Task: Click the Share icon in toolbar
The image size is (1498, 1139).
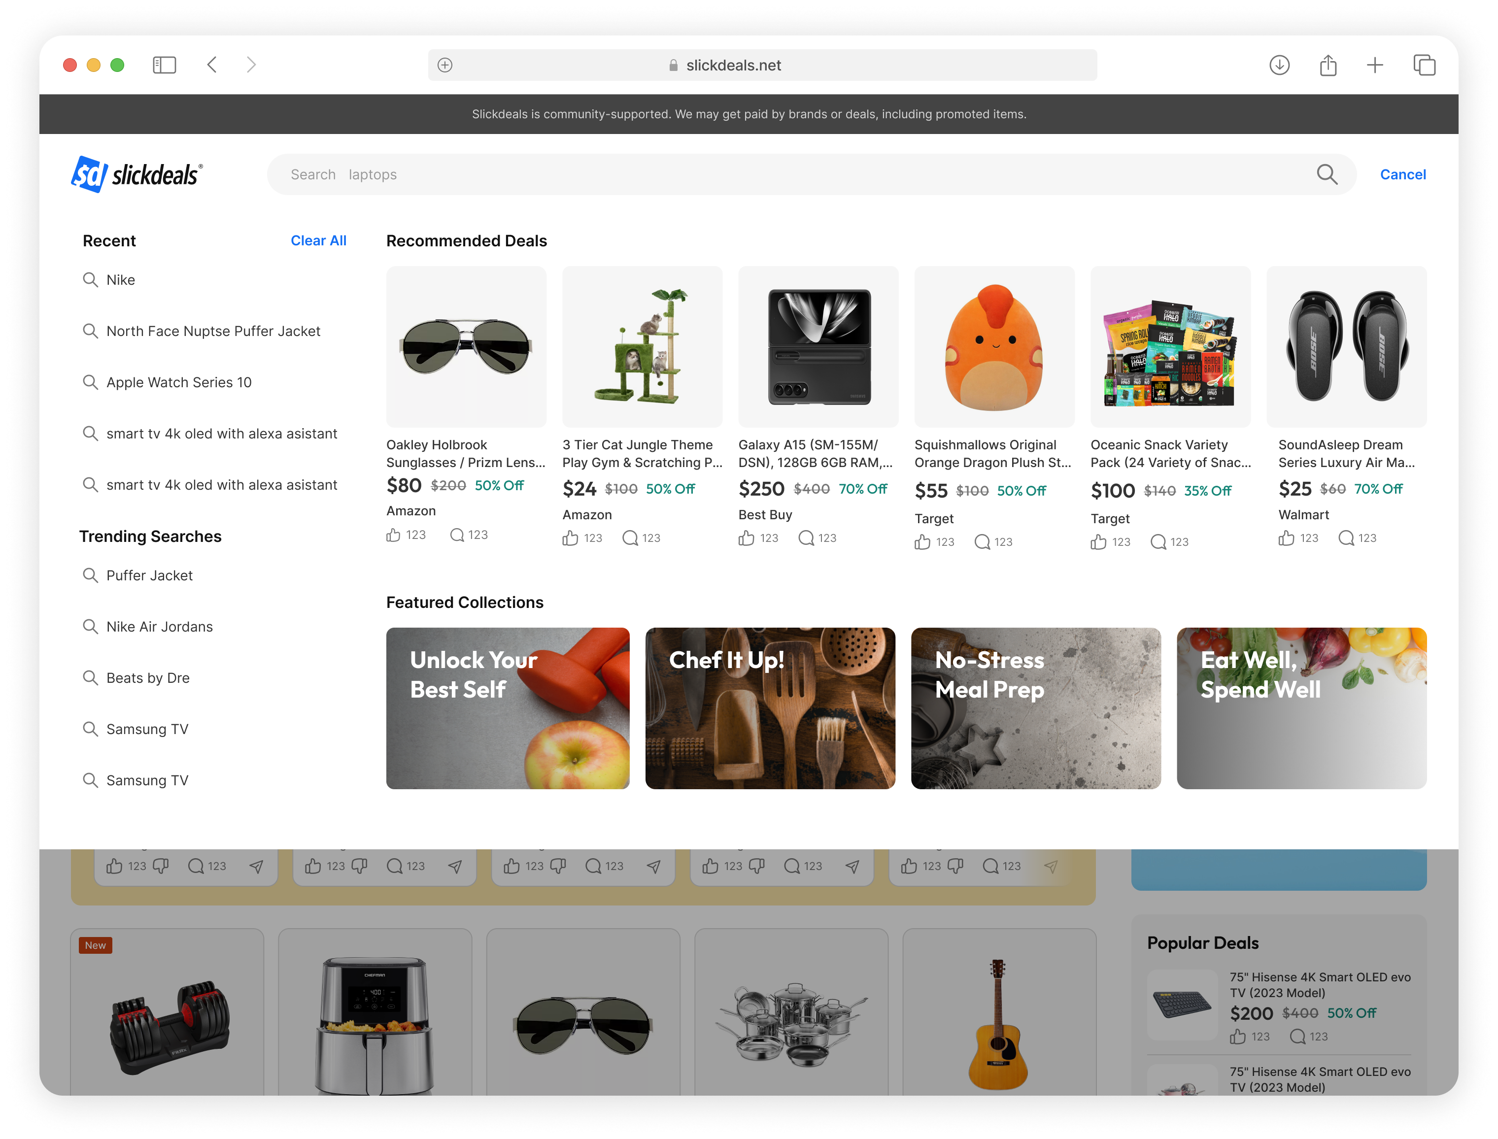Action: (x=1328, y=65)
